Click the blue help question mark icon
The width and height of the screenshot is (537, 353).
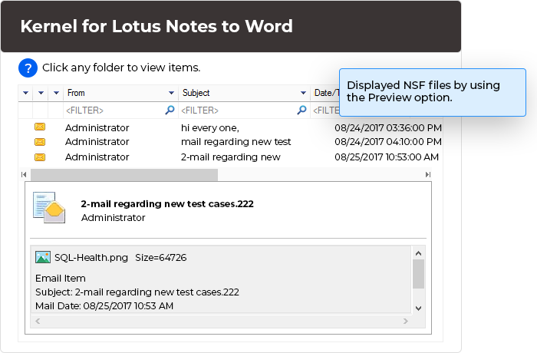coord(28,68)
